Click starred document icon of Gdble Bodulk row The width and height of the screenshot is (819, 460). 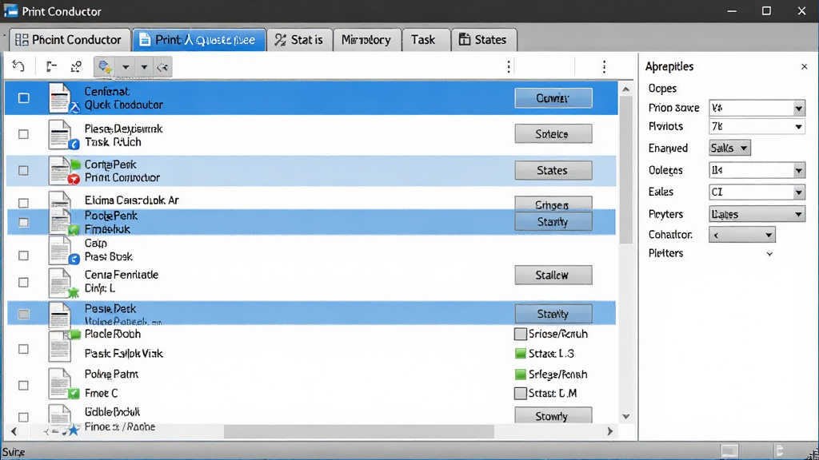point(62,420)
